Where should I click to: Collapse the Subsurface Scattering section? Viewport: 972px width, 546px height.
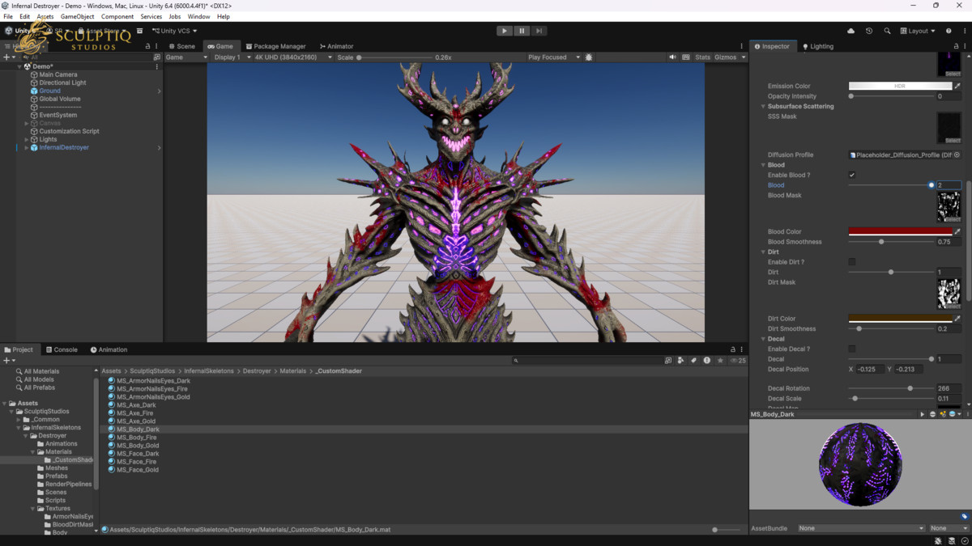pyautogui.click(x=763, y=106)
